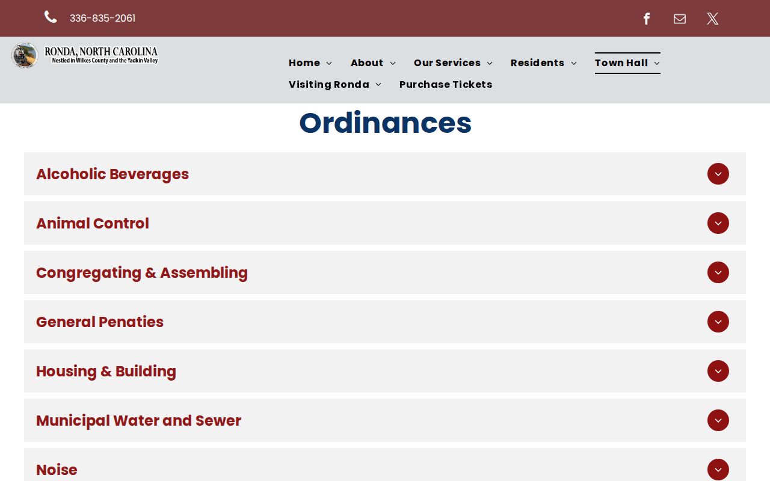Select the Noise heading
This screenshot has height=481, width=770.
(57, 470)
